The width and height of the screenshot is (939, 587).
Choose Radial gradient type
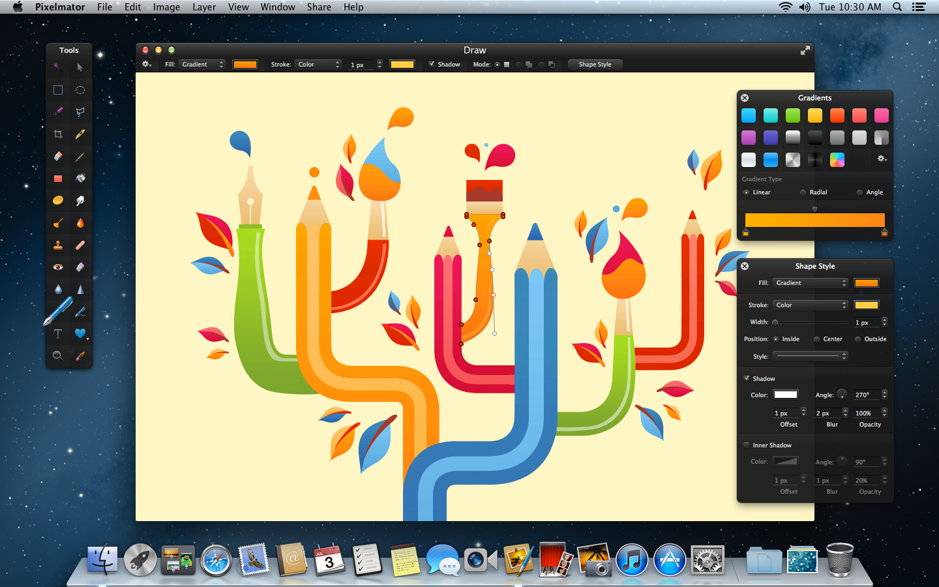[803, 192]
